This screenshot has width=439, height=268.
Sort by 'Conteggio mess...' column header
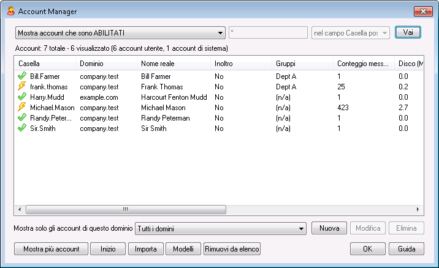tap(364, 64)
